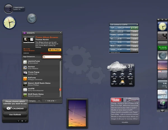Screen dimensions: 168x130
Task: Click the clubic.com logo
Action: 117,100
